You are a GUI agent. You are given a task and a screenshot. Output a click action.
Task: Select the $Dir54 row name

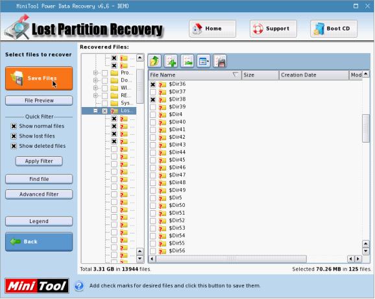pos(177,236)
